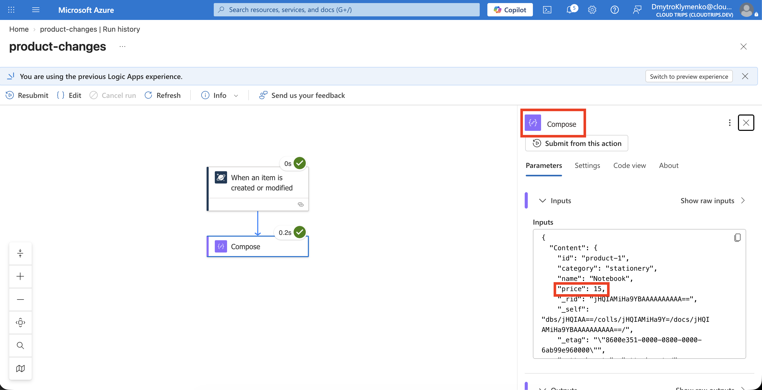Select the Cosmos DB trigger icon

221,177
